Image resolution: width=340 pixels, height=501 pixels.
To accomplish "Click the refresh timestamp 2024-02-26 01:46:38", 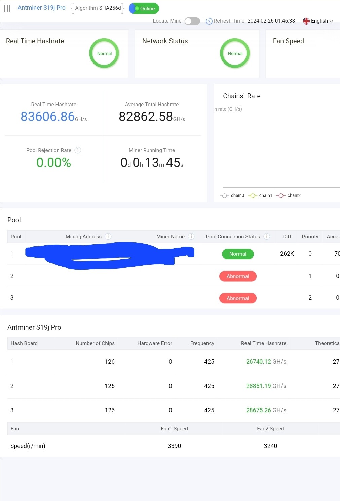I will click(x=271, y=21).
